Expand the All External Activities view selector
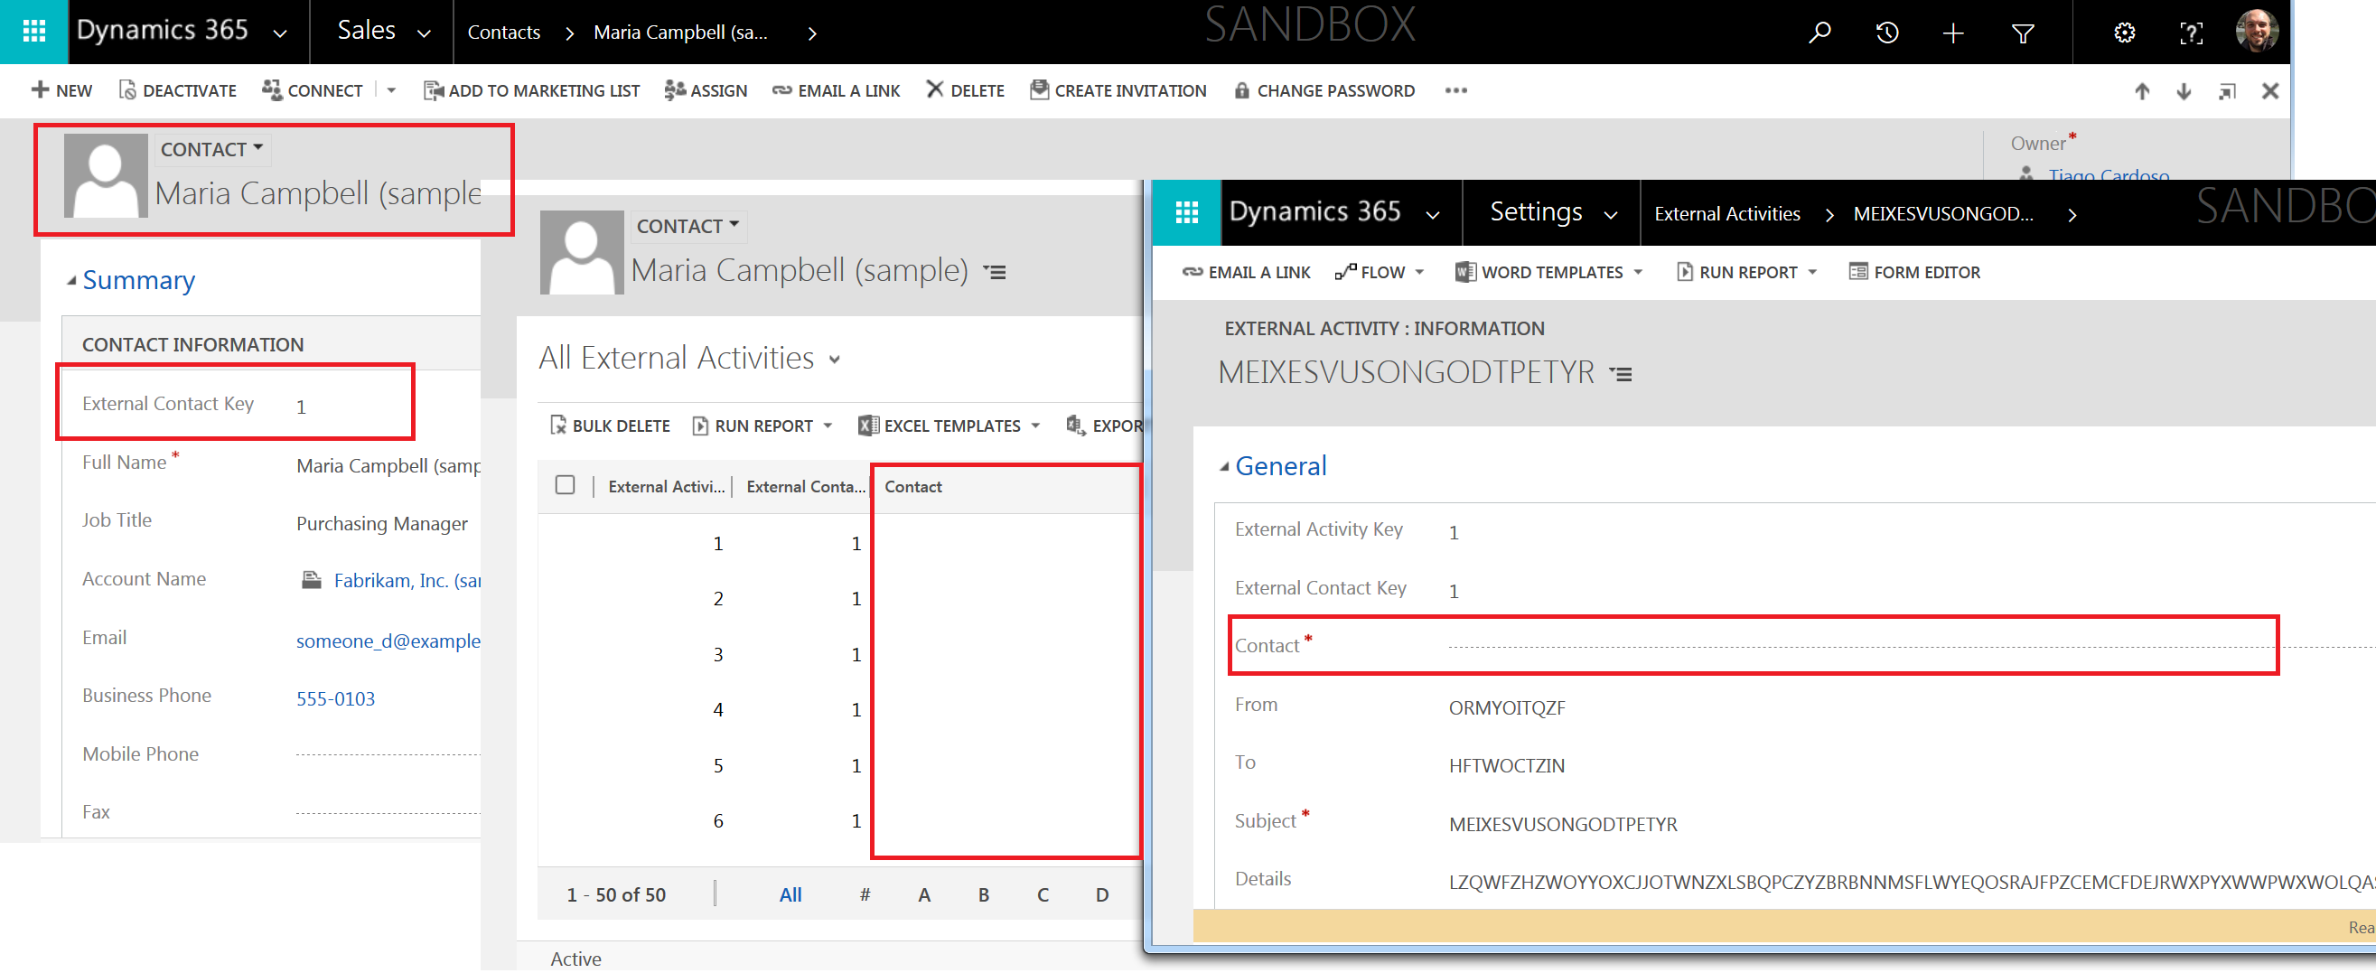 click(834, 360)
